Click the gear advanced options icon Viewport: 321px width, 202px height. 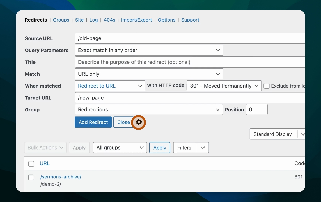(139, 122)
